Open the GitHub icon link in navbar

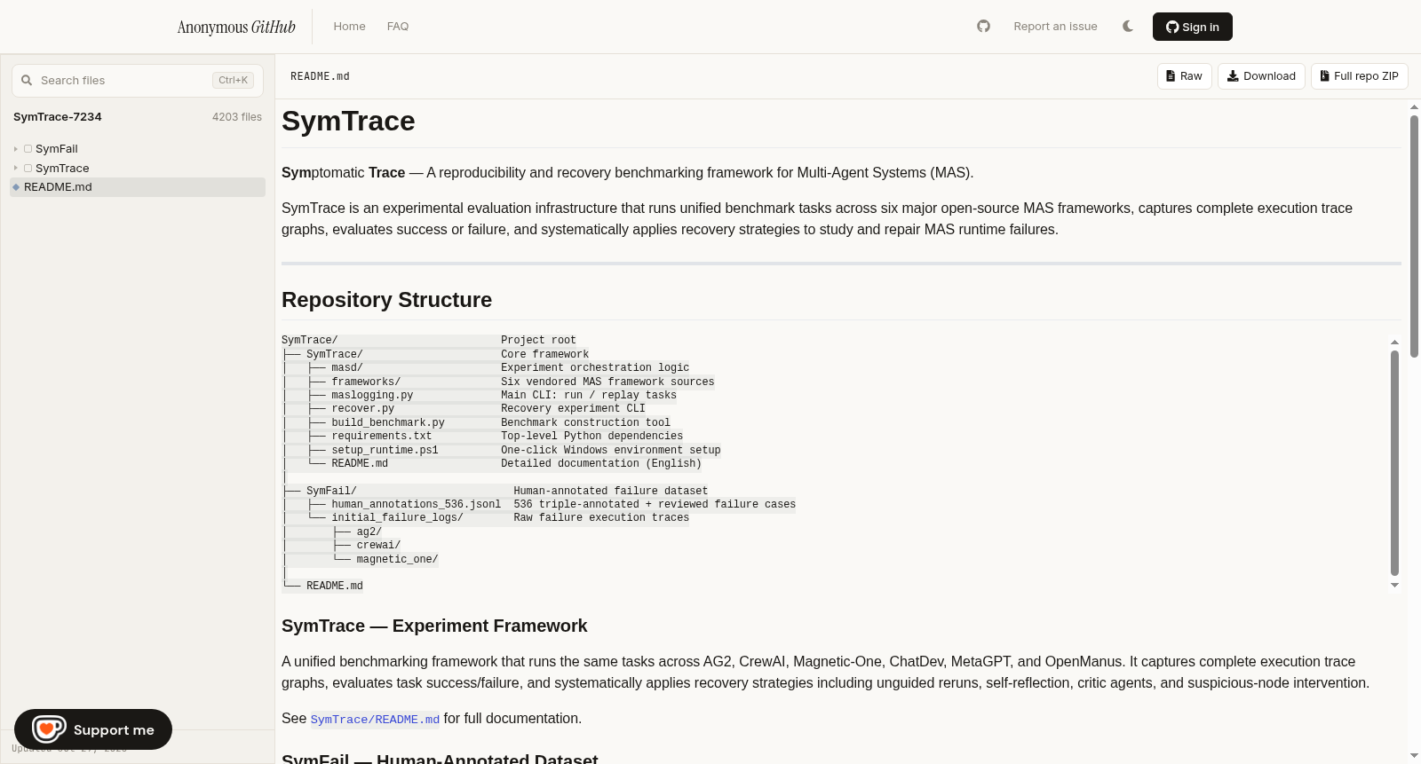tap(983, 27)
